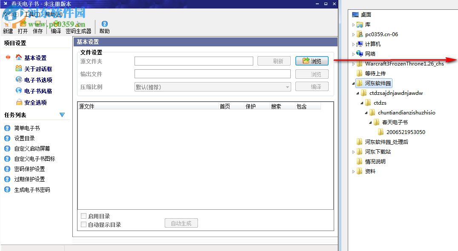Open the 工具 menu
Viewport: 458px width, 251px height.
tap(32, 14)
